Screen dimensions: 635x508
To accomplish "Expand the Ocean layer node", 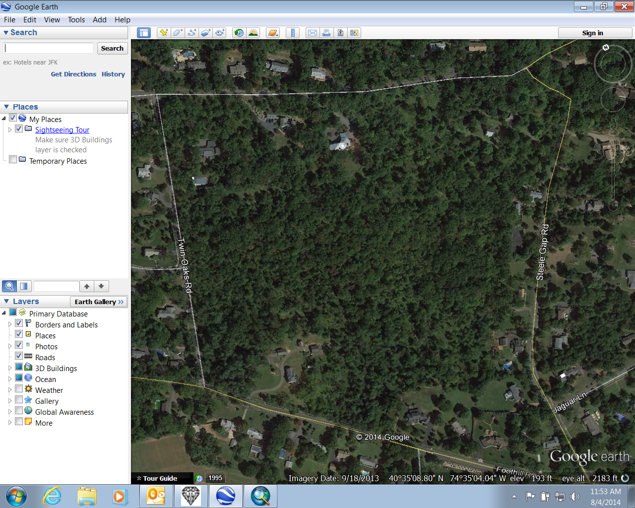I will tap(10, 379).
